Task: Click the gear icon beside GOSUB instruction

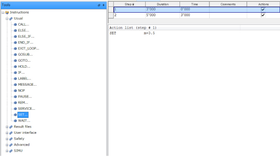Action: coord(16,55)
